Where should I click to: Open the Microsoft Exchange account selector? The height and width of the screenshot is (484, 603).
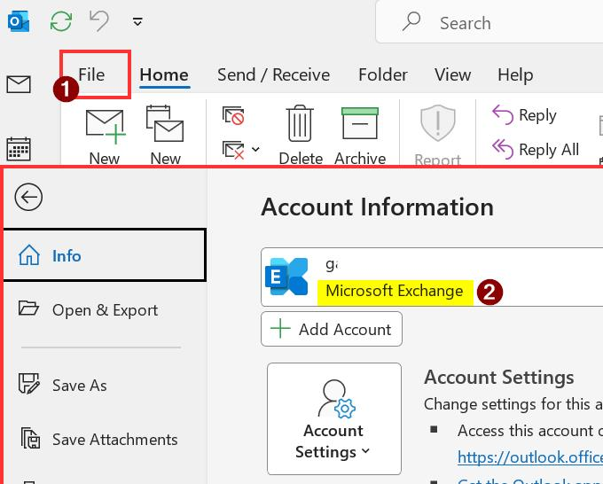coord(432,277)
